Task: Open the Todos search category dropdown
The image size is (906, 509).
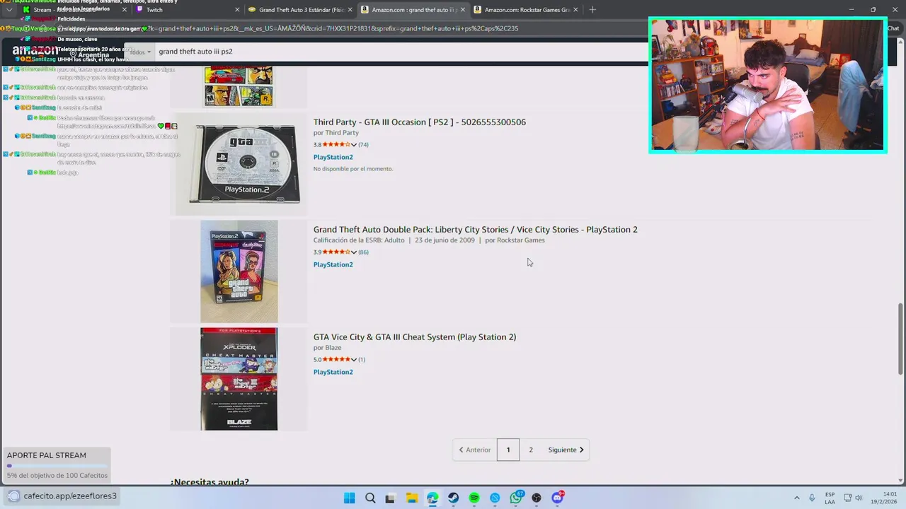Action: click(140, 52)
